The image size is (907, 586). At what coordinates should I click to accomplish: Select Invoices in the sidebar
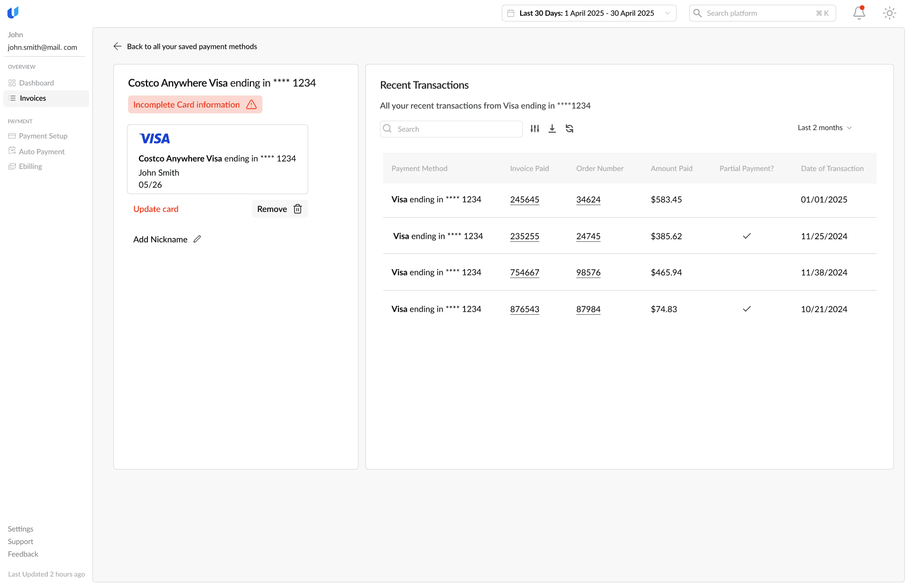[x=46, y=98]
